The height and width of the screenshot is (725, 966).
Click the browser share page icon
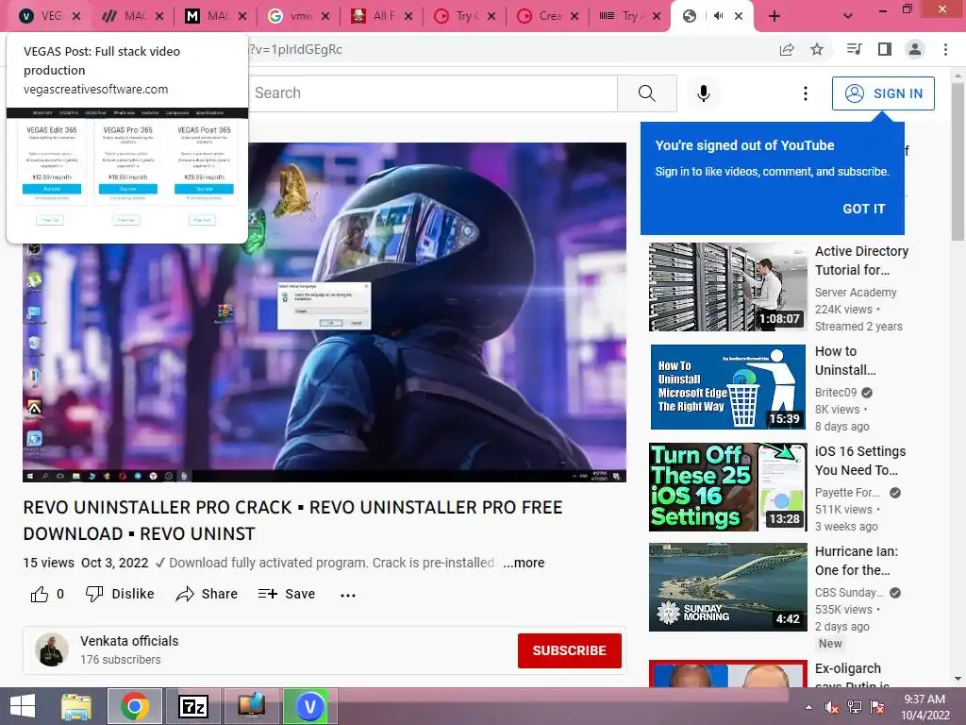(x=787, y=49)
